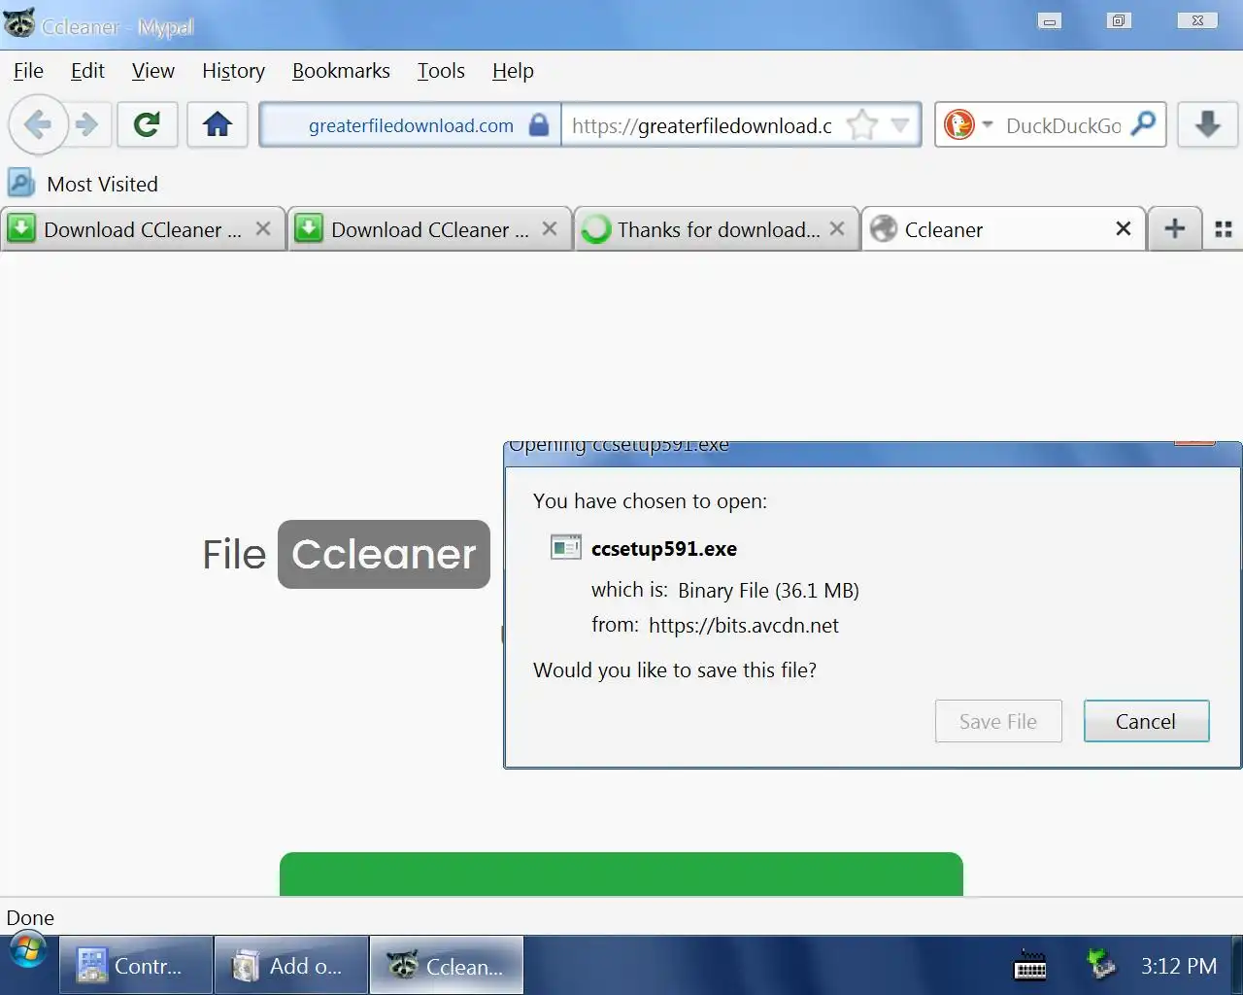Select the active Ccleaner tab

tap(1004, 229)
